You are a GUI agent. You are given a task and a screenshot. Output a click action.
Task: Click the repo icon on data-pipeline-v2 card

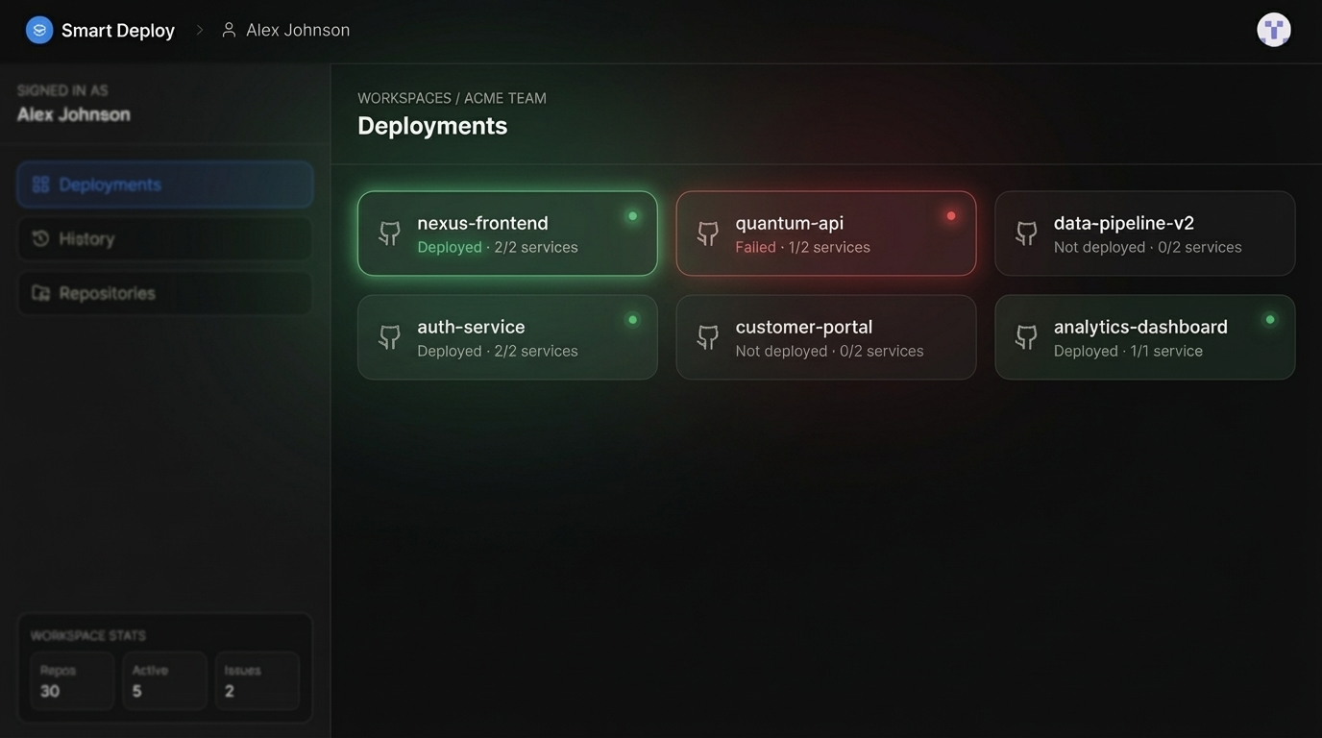click(1025, 233)
